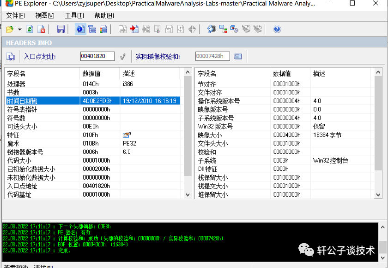Open the Import viewer red-arrow icon

(x=134, y=29)
